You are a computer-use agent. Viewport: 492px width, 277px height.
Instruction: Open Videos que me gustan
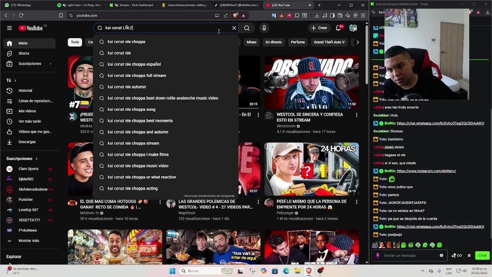point(29,132)
